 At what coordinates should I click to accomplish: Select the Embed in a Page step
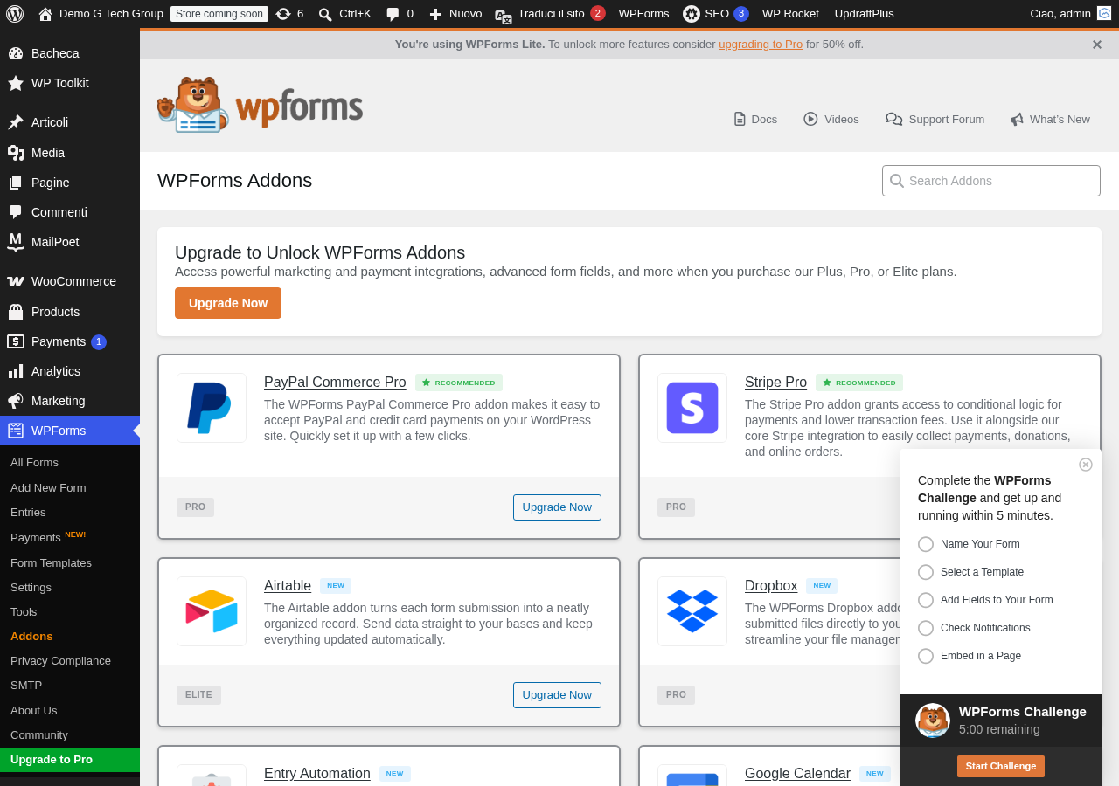(970, 656)
